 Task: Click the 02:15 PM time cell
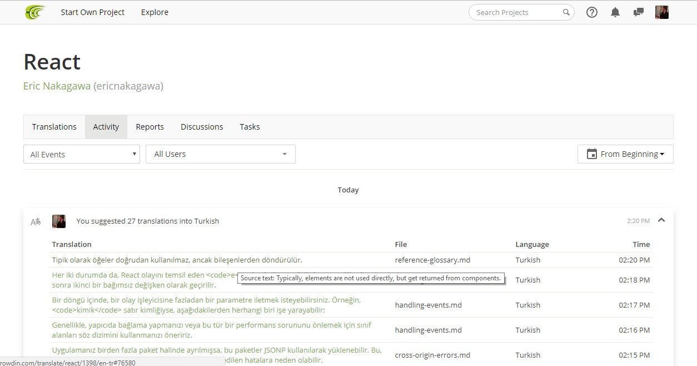pyautogui.click(x=634, y=355)
